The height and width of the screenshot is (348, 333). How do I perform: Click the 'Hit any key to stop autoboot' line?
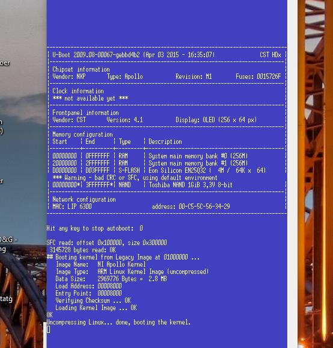coord(95,228)
